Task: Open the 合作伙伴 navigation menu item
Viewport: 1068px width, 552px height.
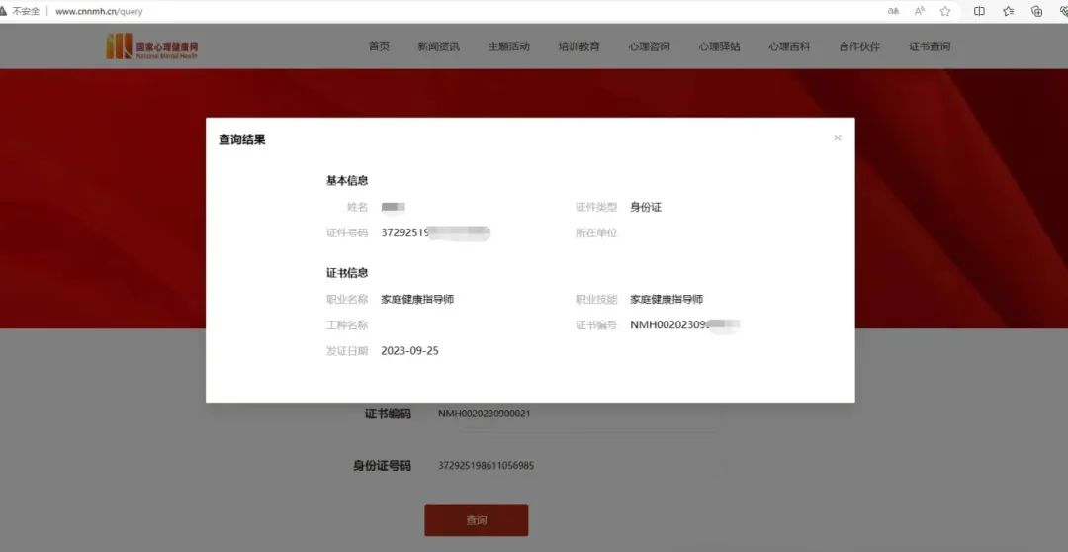Action: coord(859,46)
